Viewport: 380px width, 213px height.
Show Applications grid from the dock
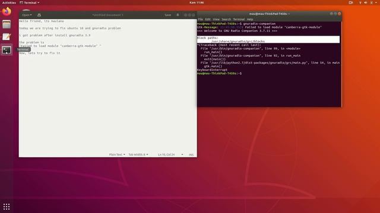7,206
